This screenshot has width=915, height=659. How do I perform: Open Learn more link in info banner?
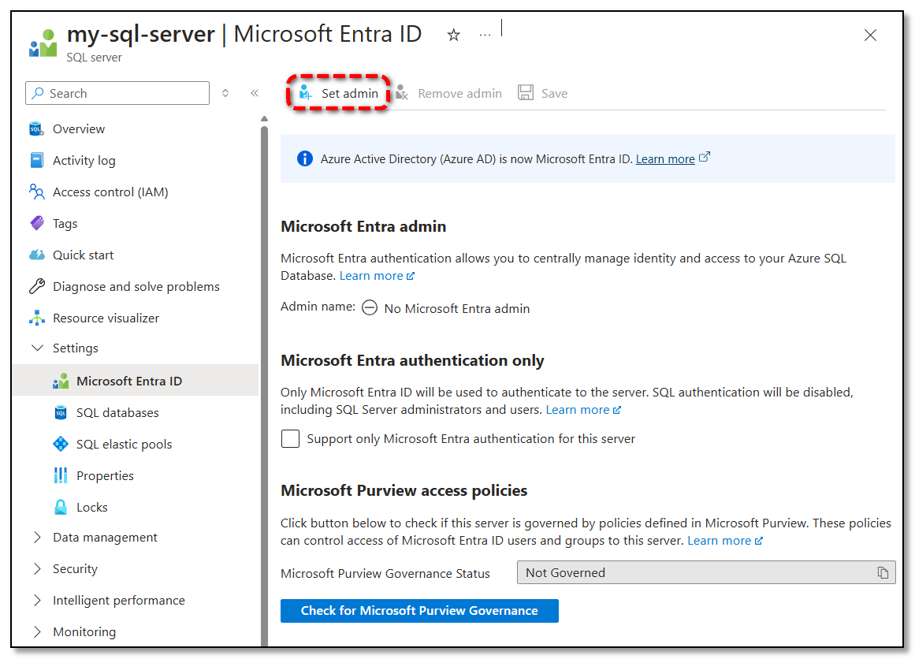tap(665, 159)
